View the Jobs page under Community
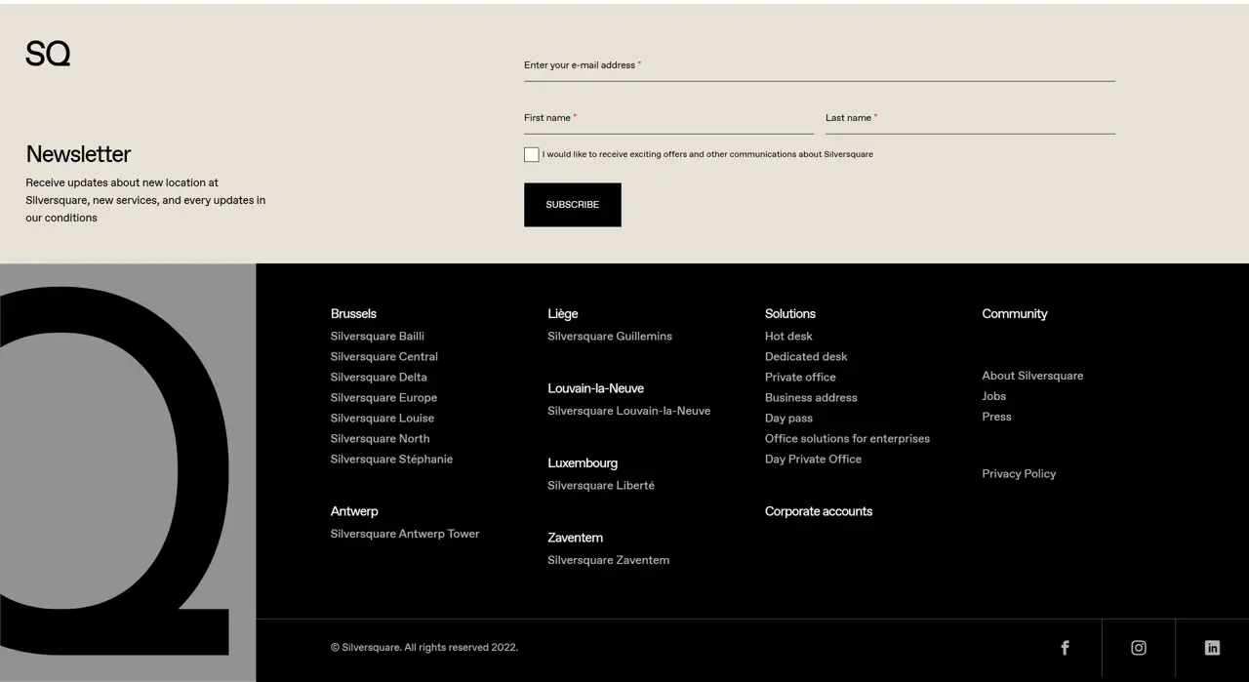Viewport: 1249px width, 682px height. (x=993, y=396)
